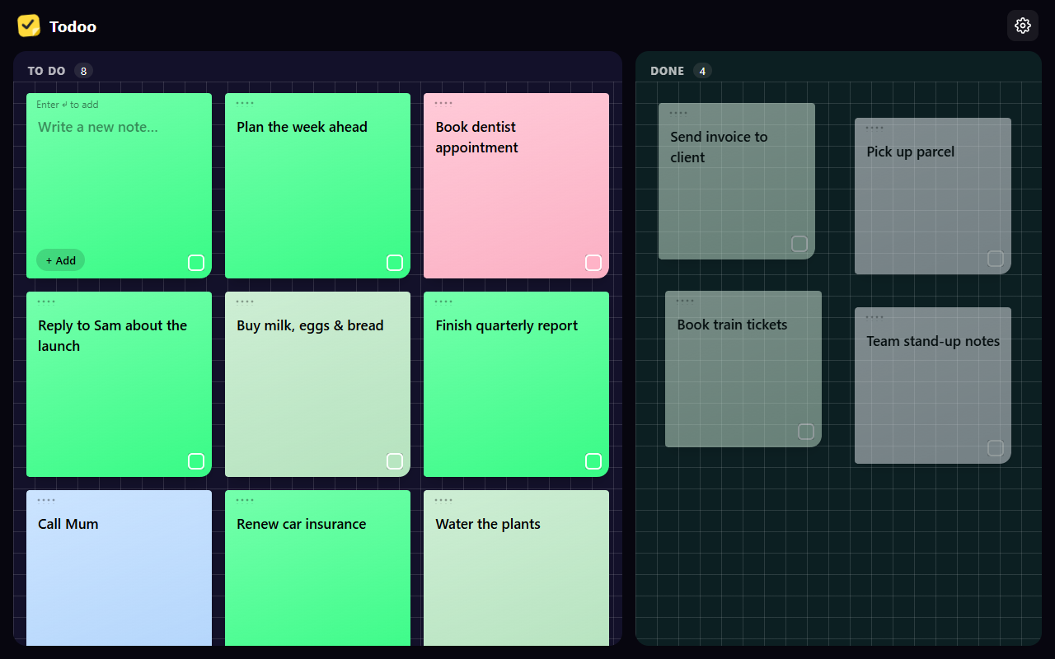Toggle the Pick up parcel checkbox
The width and height of the screenshot is (1055, 659).
[996, 259]
